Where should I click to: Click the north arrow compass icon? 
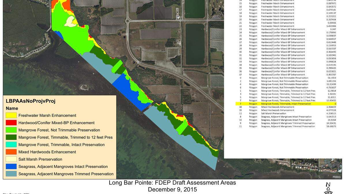click(x=328, y=189)
